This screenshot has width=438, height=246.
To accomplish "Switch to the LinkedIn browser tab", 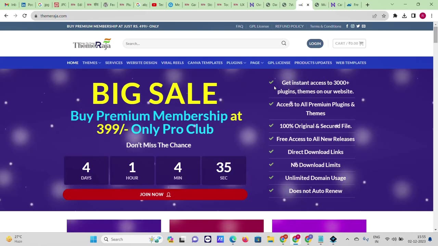I will pyautogui.click(x=27, y=5).
